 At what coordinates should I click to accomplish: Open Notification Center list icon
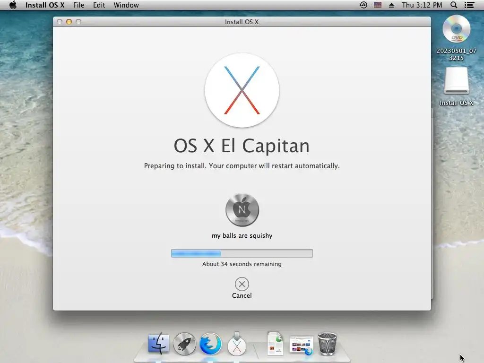tap(469, 5)
